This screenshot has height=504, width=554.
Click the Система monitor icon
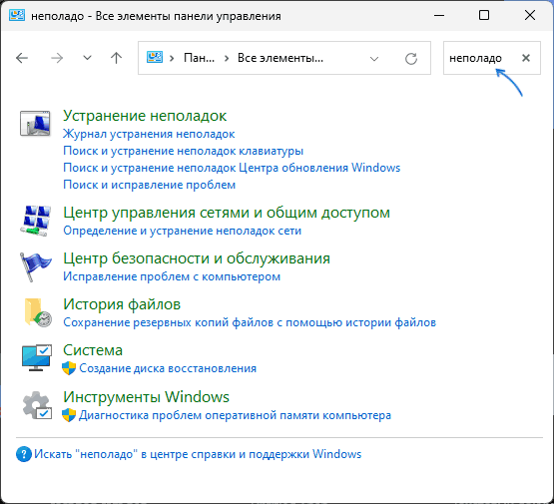[x=37, y=357]
